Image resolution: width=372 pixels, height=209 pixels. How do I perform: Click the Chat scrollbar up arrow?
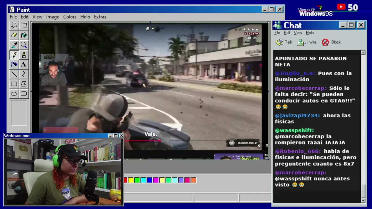click(363, 53)
